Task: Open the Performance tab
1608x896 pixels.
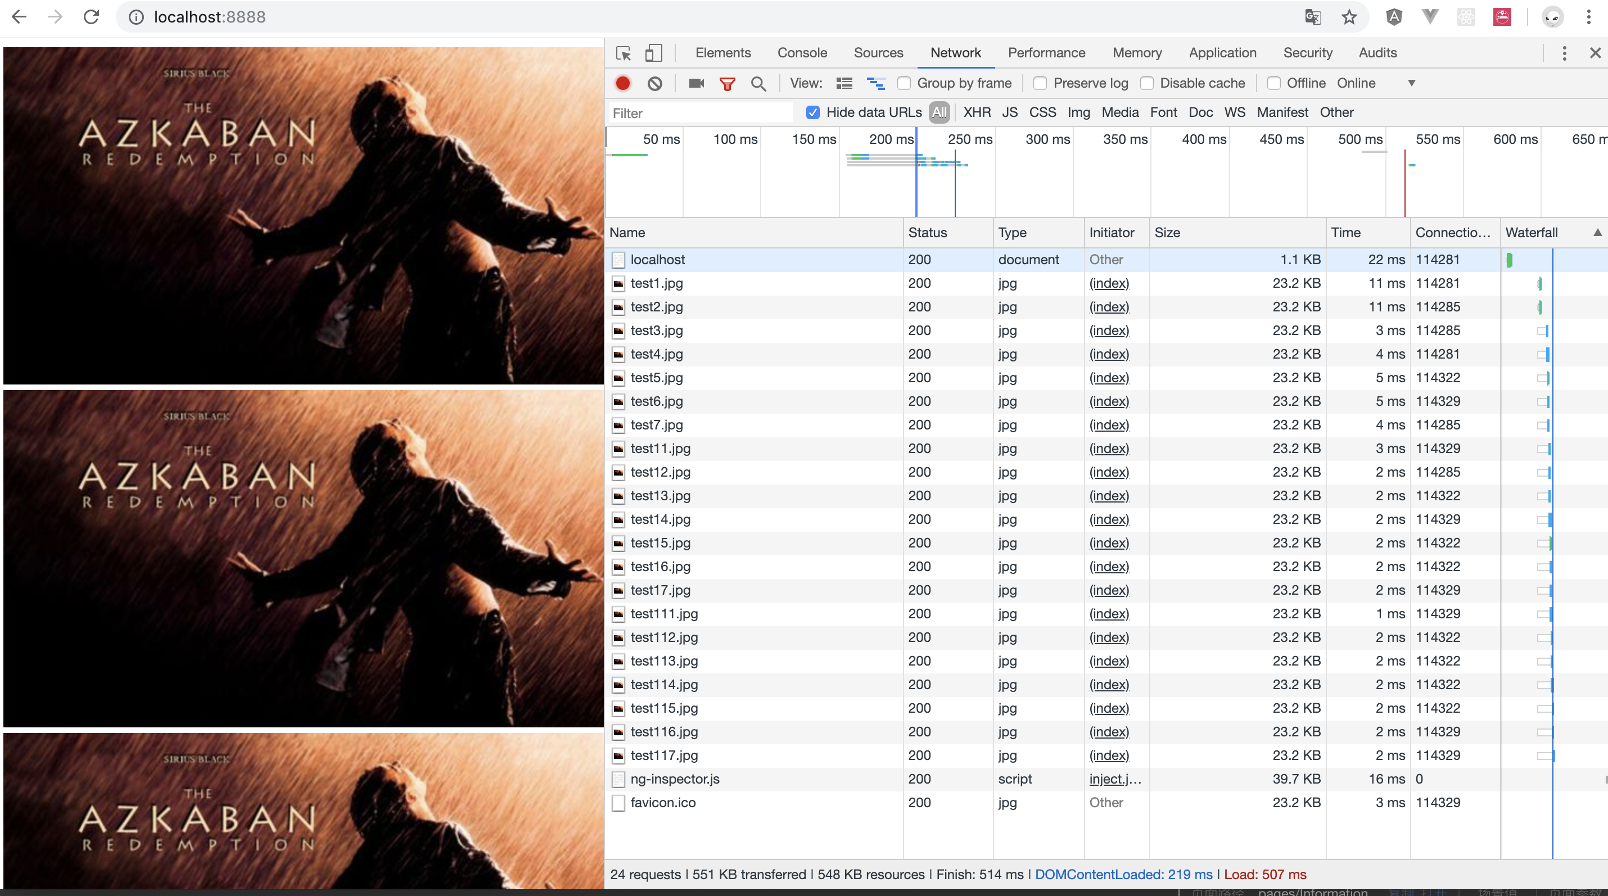Action: [x=1046, y=53]
